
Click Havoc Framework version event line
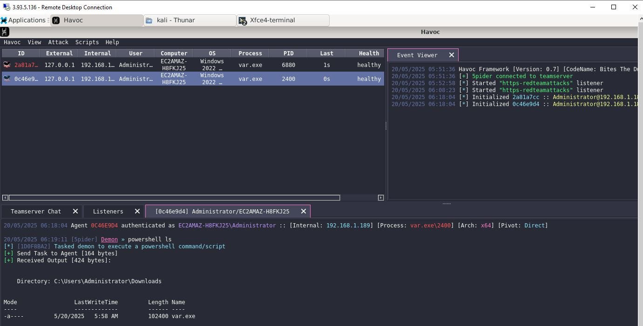coord(514,69)
